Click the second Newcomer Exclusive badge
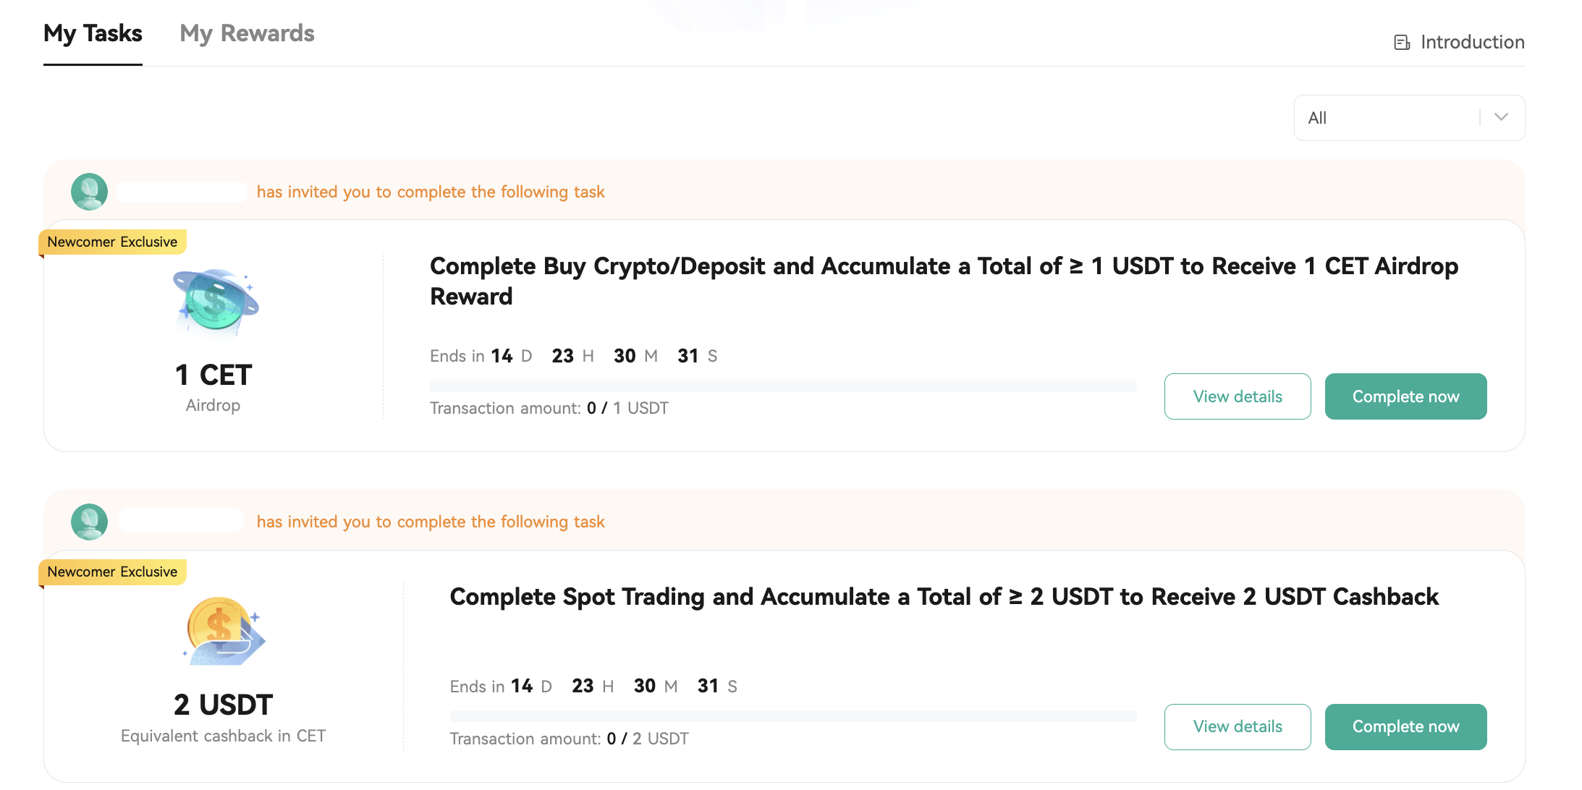 click(112, 572)
